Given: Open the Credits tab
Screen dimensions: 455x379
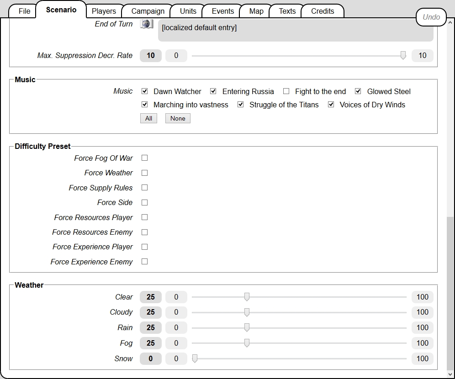Looking at the screenshot, I should click(x=323, y=11).
